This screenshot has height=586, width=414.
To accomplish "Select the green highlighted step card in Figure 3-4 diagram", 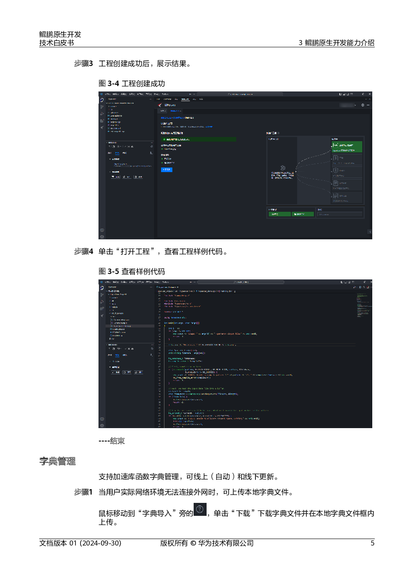I will [x=347, y=147].
